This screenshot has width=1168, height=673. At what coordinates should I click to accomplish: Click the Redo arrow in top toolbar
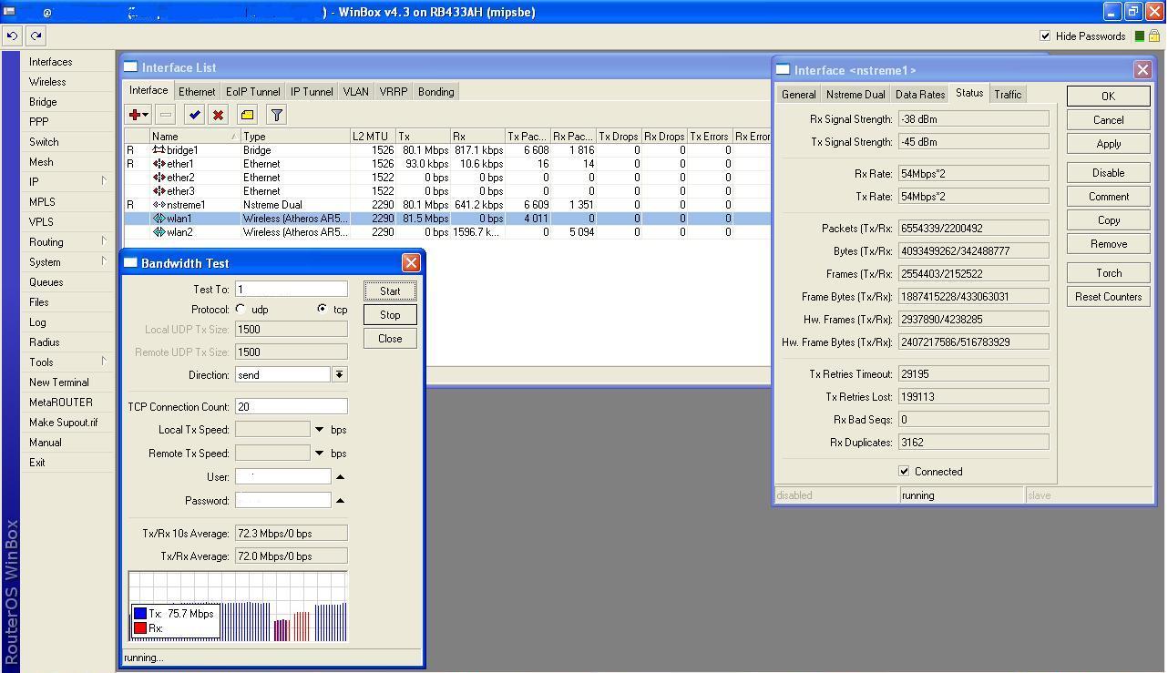click(36, 36)
